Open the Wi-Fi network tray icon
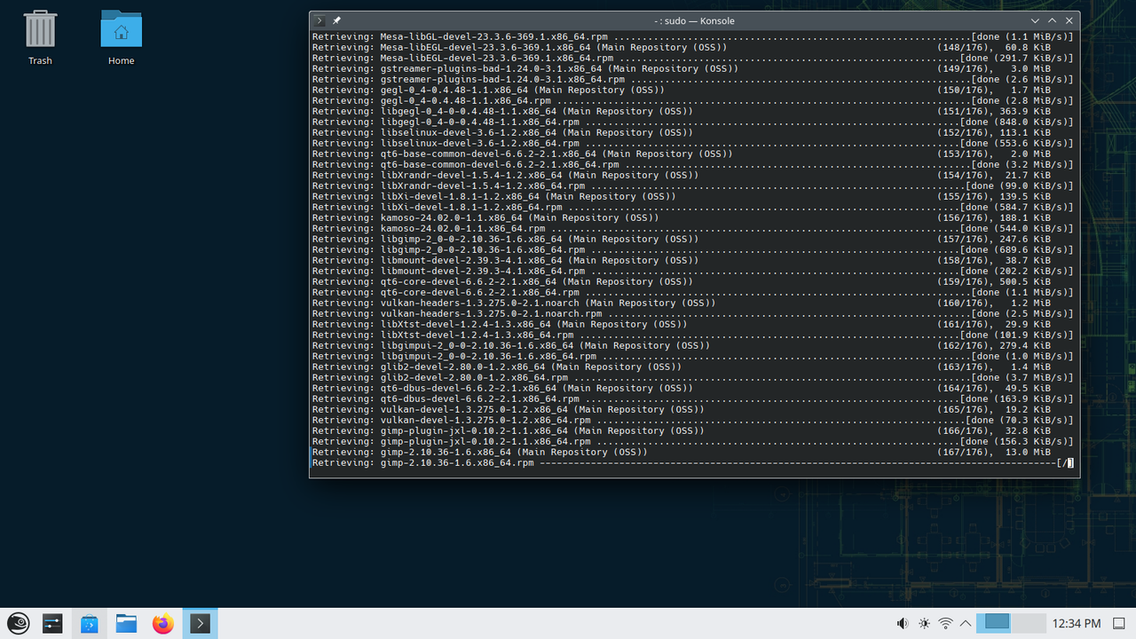The width and height of the screenshot is (1136, 639). [x=946, y=624]
